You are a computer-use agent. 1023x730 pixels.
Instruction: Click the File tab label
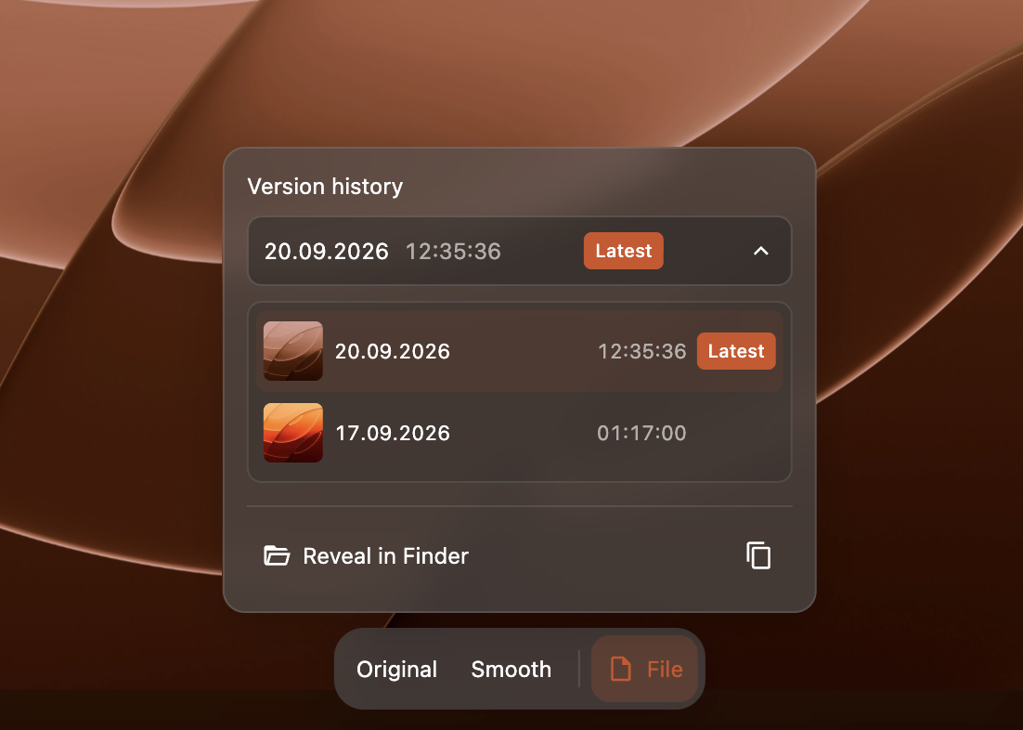click(x=665, y=670)
